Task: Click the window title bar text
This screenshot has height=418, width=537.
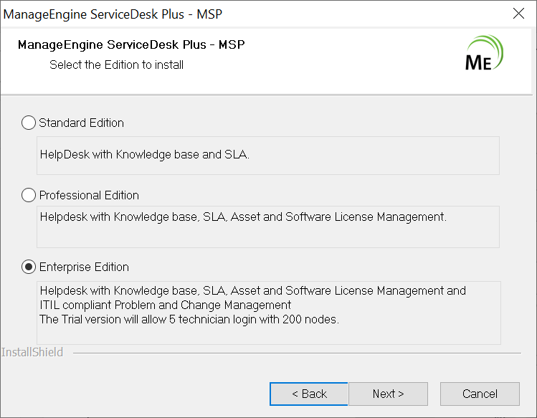Action: tap(118, 13)
